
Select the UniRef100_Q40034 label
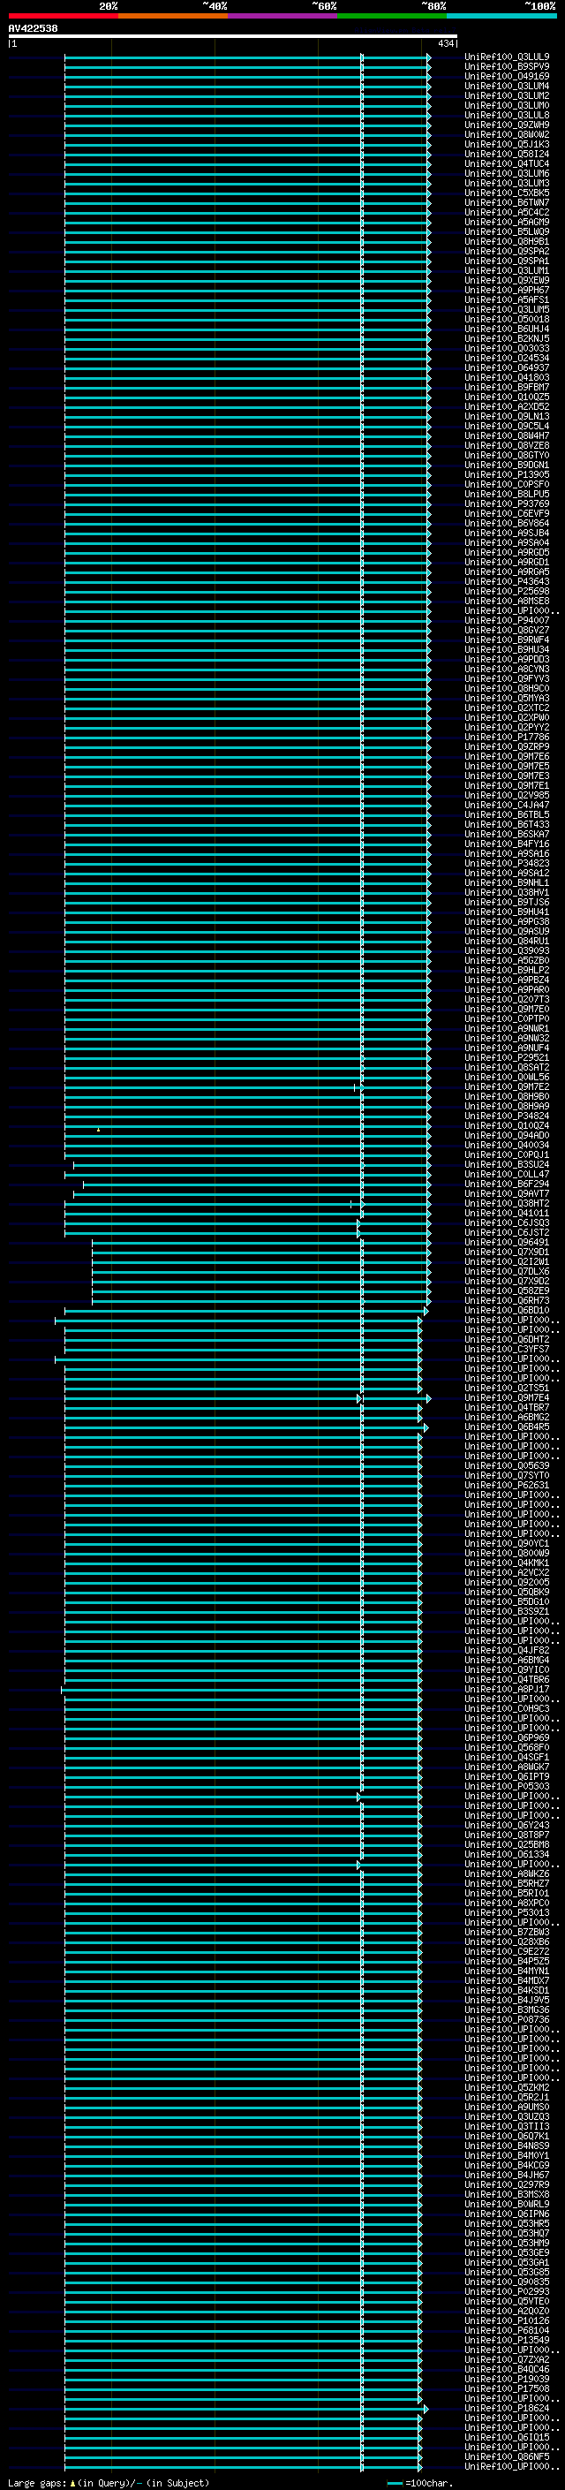pos(507,1146)
